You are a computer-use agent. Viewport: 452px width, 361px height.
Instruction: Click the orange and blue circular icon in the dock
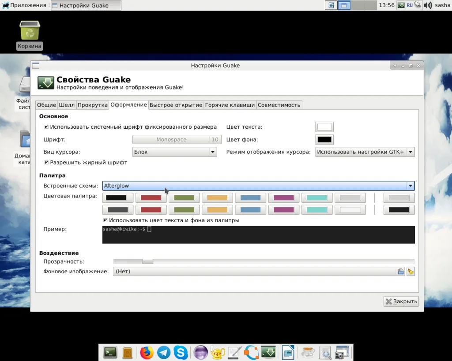pos(251,352)
